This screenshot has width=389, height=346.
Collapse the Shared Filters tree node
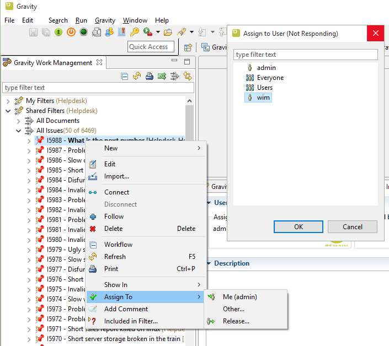click(8, 111)
